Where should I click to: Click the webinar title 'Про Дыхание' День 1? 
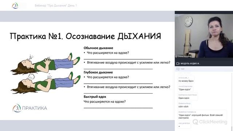[x=56, y=6]
